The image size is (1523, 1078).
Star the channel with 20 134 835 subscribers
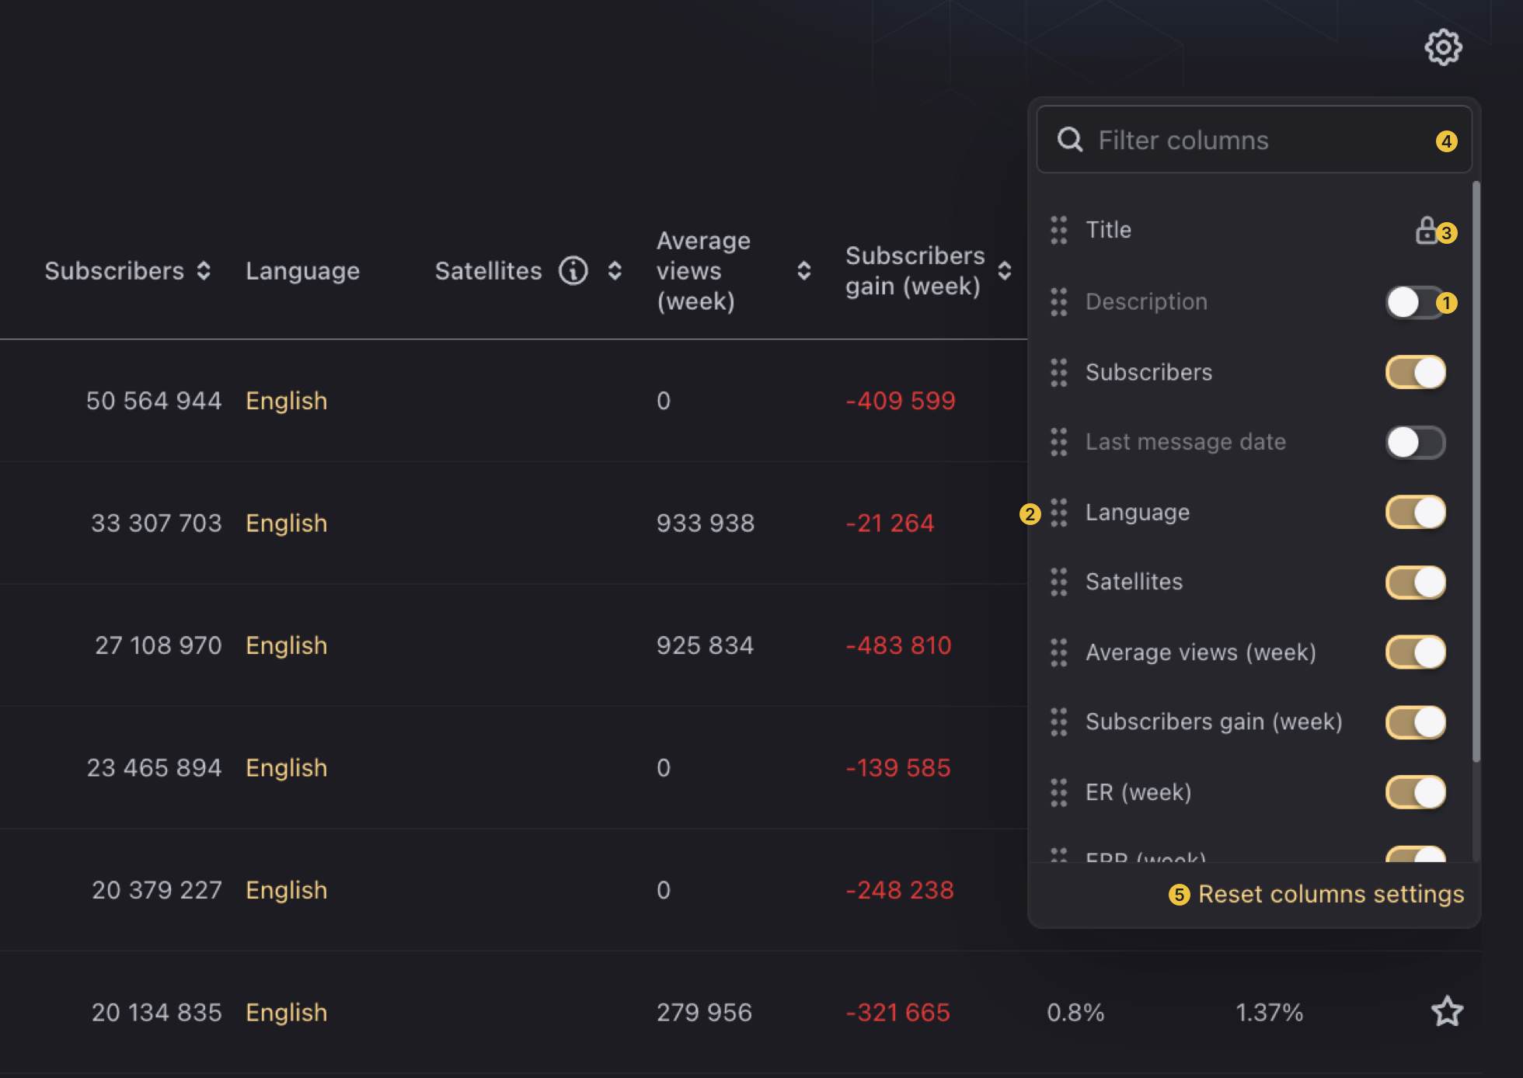click(1447, 1011)
